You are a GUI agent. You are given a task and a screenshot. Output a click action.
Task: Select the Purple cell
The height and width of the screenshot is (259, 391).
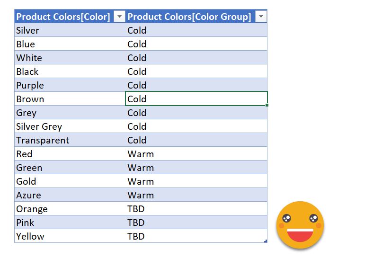click(x=70, y=86)
